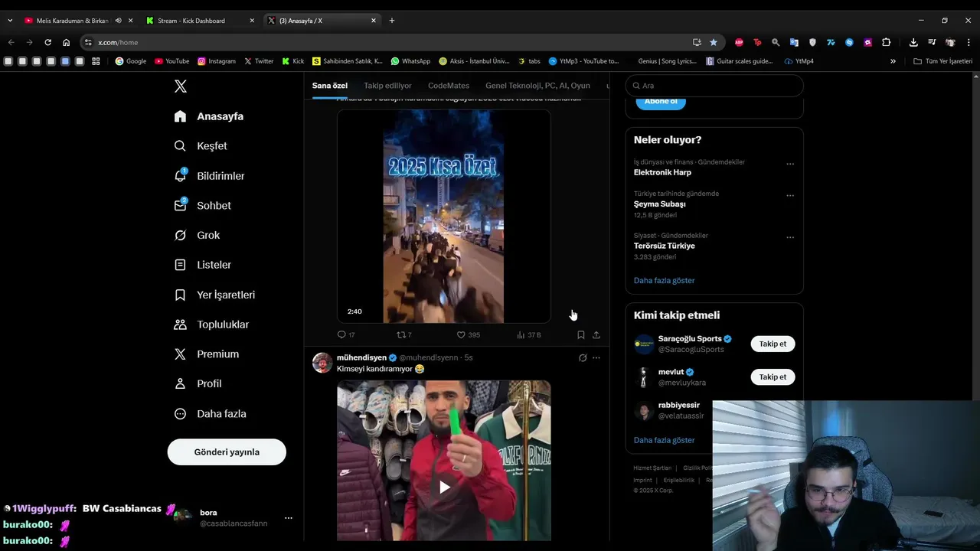Open Tüm Yer İşaretleri folder
Image resolution: width=980 pixels, height=551 pixels.
click(942, 61)
